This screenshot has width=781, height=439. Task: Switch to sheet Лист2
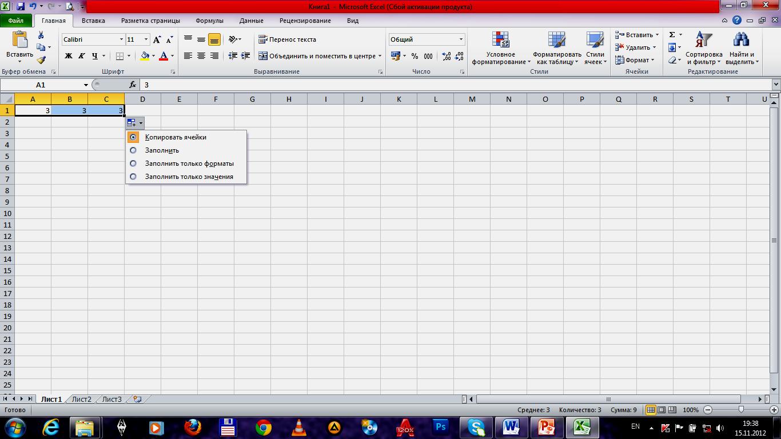(81, 399)
